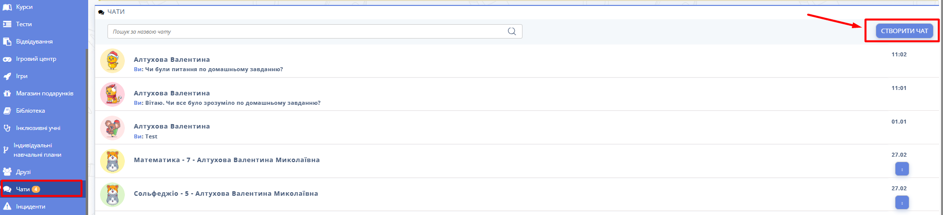Open Відвідування in the sidebar
This screenshot has height=215, width=943.
pyautogui.click(x=34, y=42)
